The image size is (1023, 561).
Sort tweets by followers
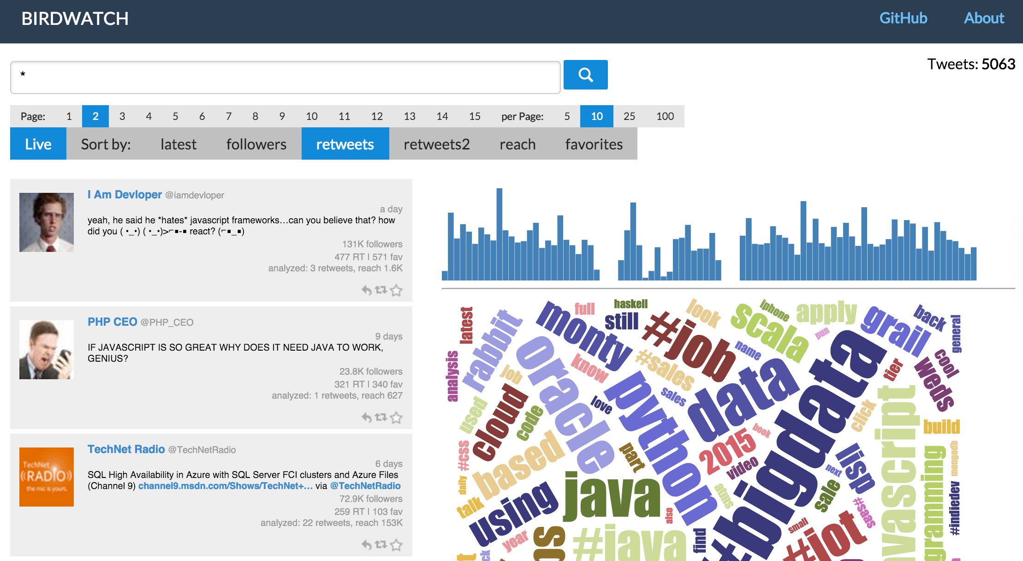click(256, 144)
